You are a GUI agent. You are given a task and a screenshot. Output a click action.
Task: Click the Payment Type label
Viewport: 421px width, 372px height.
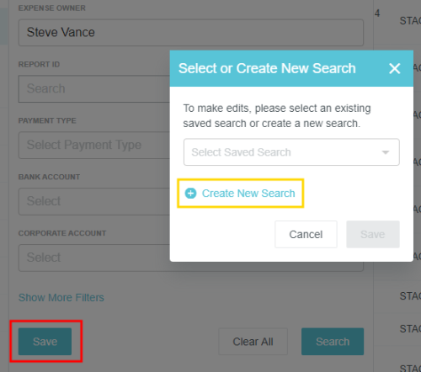click(47, 120)
